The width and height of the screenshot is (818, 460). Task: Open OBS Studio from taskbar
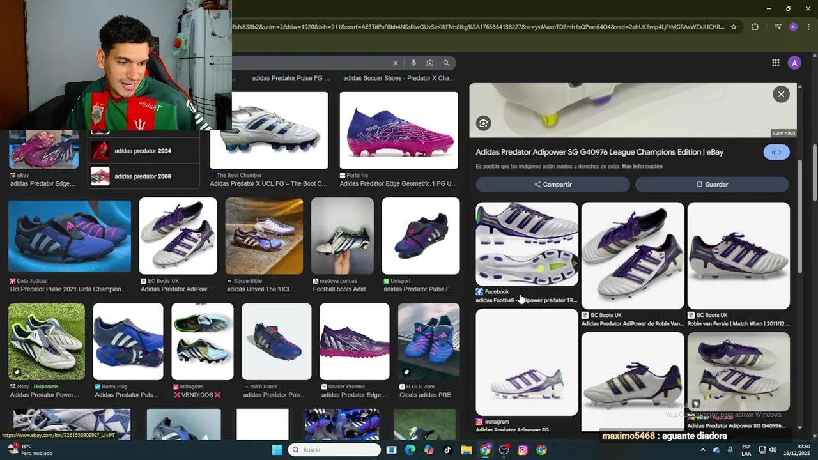(x=504, y=450)
